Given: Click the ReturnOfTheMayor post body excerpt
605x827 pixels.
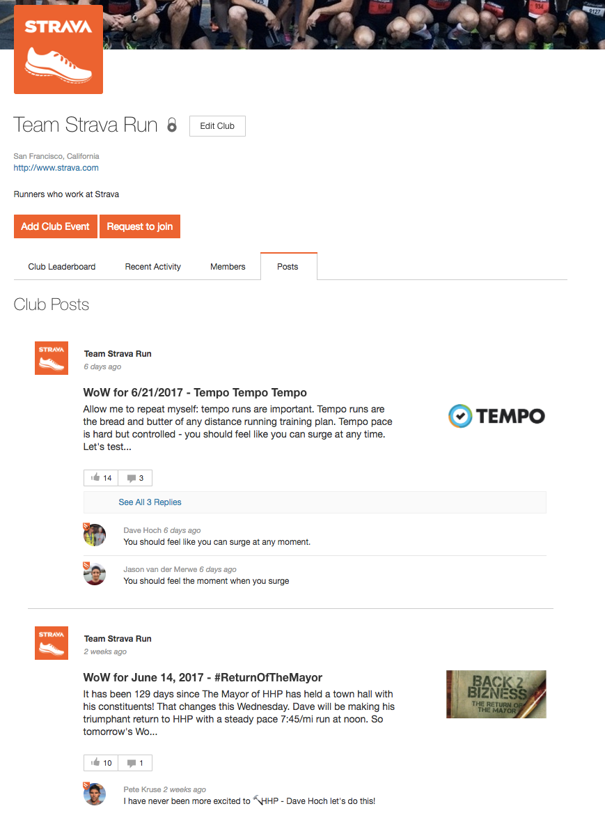Looking at the screenshot, I should (239, 713).
